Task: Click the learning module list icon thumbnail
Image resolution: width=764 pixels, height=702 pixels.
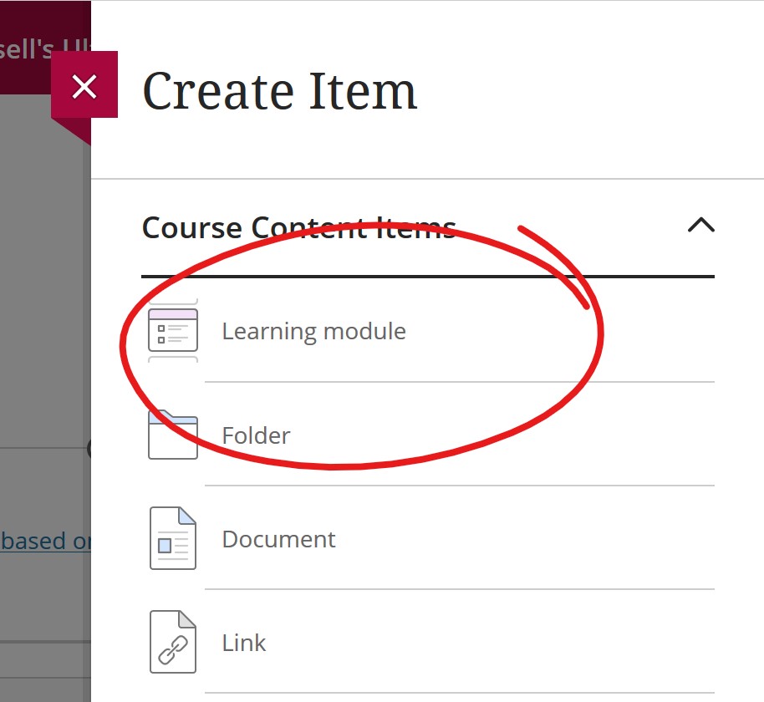Action: (x=172, y=331)
